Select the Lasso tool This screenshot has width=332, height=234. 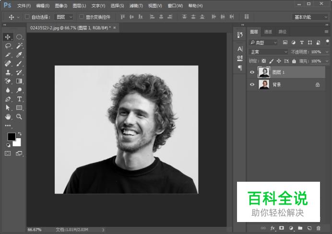(8, 46)
